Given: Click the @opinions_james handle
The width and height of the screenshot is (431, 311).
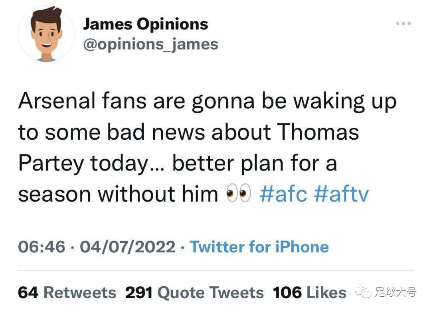Looking at the screenshot, I should (x=150, y=44).
